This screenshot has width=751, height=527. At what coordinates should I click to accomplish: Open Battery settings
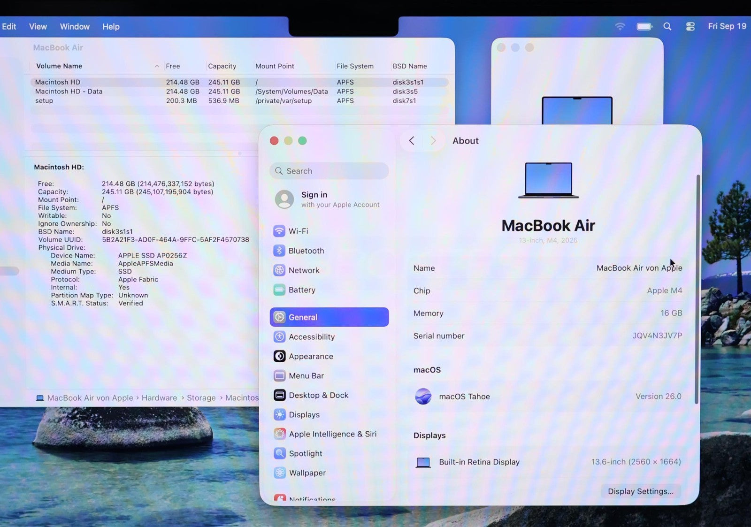click(x=301, y=290)
